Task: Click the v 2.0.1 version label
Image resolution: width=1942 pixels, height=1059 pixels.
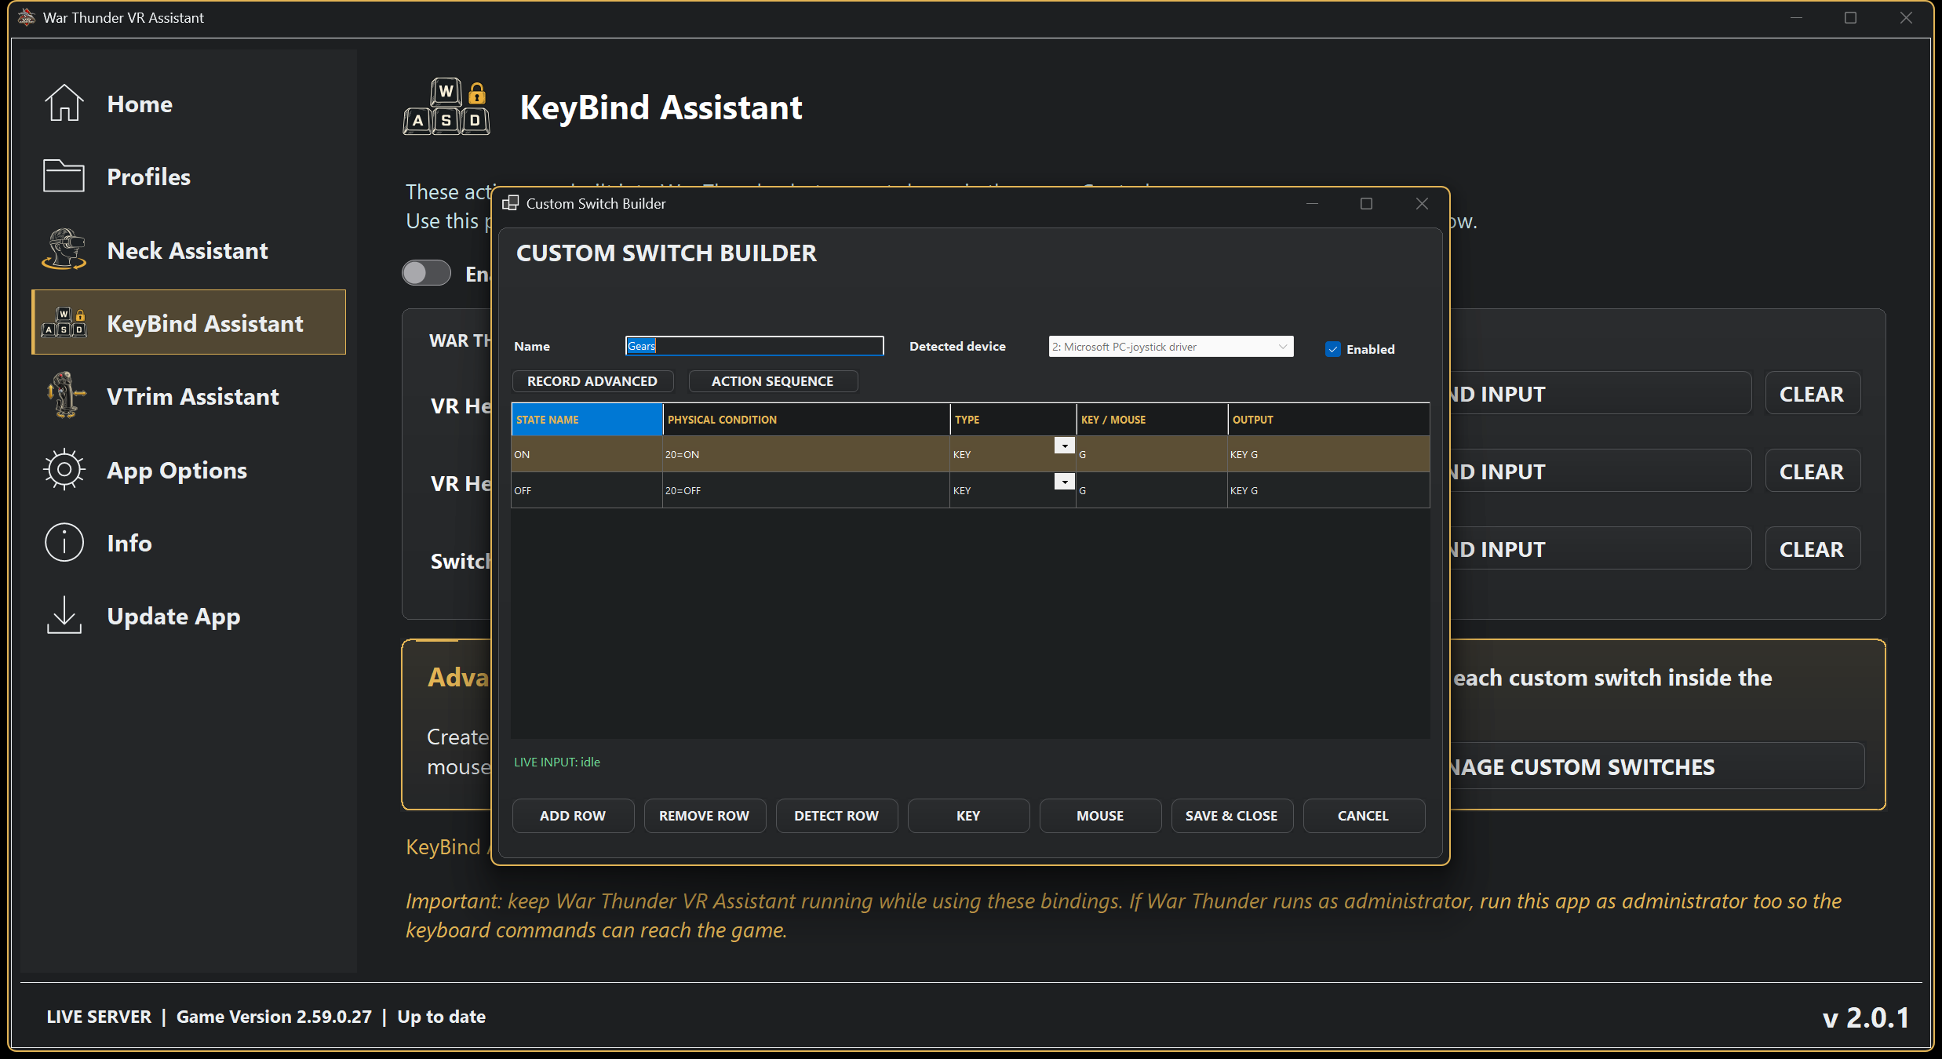Action: point(1866,1017)
